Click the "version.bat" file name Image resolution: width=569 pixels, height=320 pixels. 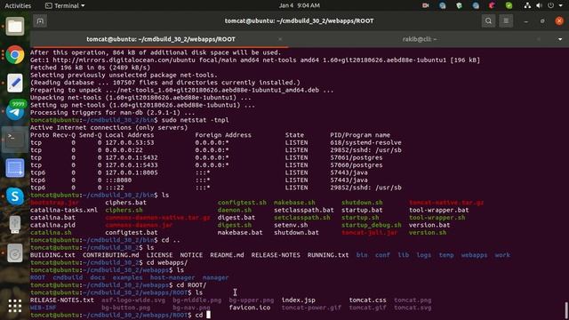pos(429,225)
